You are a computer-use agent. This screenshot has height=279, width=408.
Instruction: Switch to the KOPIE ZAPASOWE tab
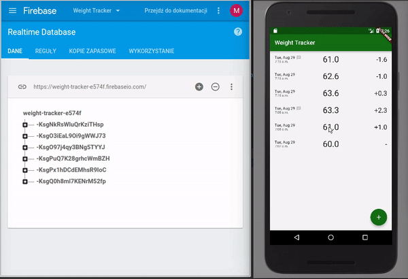click(x=92, y=51)
